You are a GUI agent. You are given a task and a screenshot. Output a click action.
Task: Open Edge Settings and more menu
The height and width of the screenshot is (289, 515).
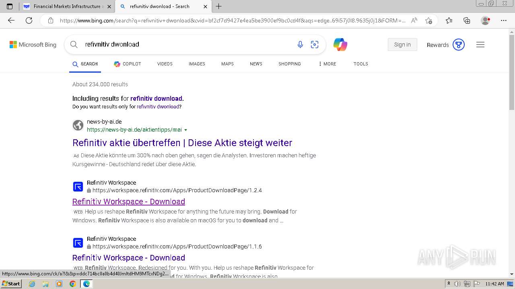click(x=503, y=20)
